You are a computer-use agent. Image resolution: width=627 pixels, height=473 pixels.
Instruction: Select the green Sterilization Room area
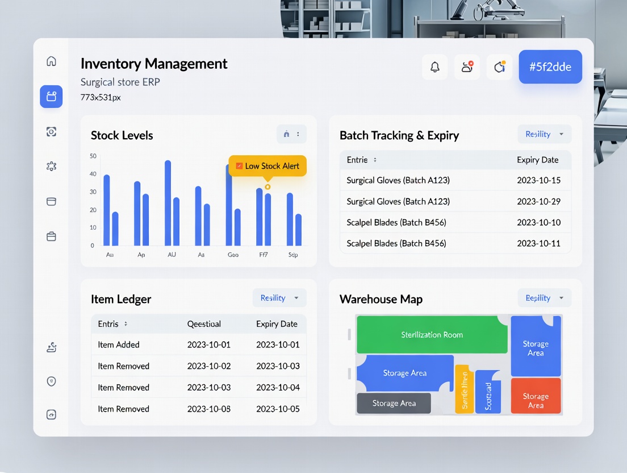point(432,335)
